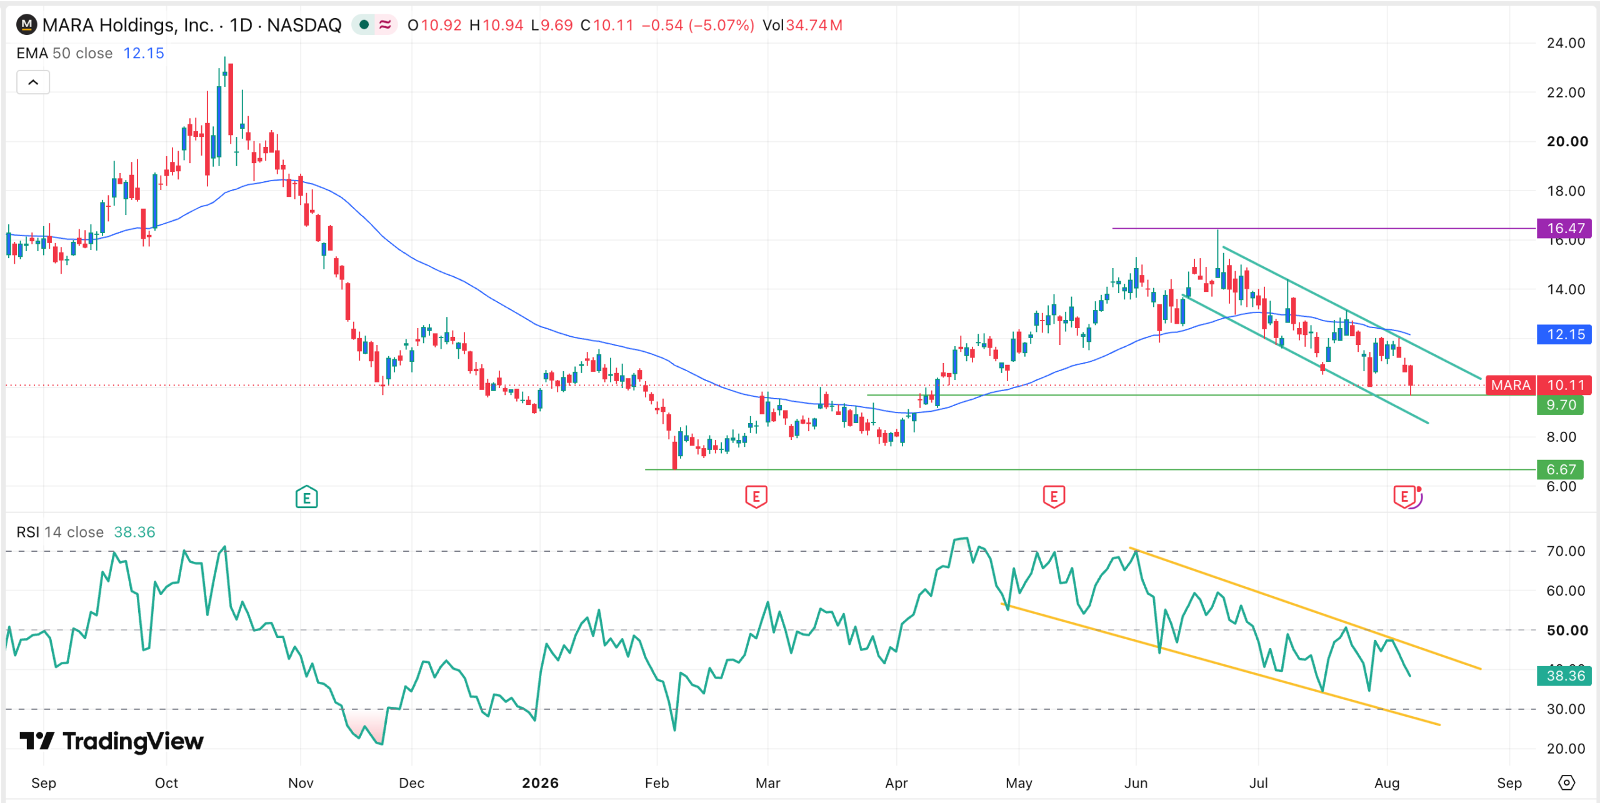Click the 60.00 RSI axis label
This screenshot has height=803, width=1600.
click(x=1566, y=591)
